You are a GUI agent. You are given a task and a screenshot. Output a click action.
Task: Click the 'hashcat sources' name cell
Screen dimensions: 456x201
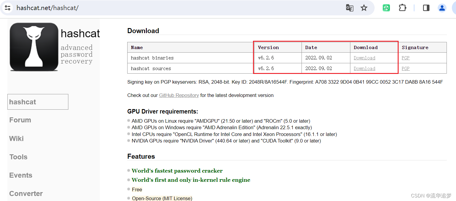[x=191, y=68]
